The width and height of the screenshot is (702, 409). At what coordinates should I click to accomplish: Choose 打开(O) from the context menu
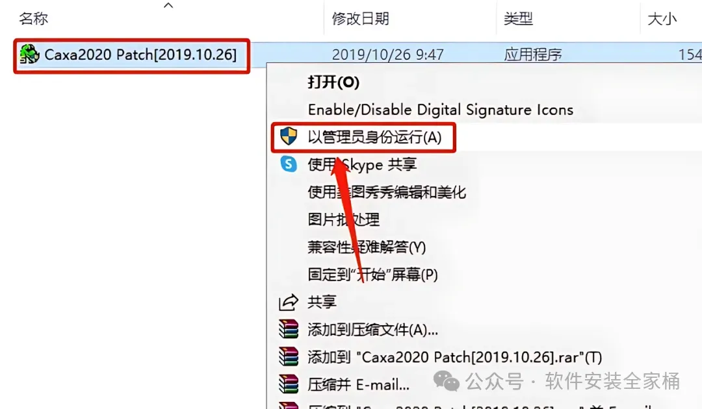click(333, 82)
